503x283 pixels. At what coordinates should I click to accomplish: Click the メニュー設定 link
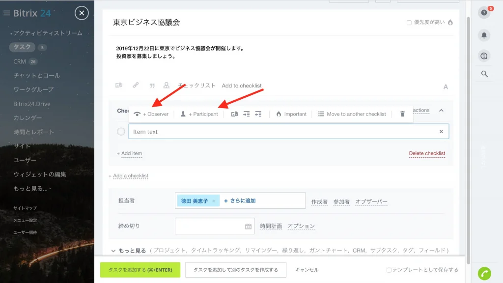(25, 221)
